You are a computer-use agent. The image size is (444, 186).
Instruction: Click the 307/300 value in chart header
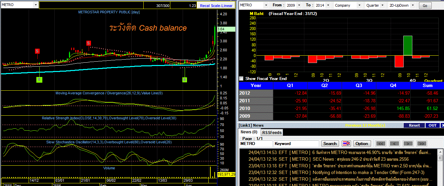pos(162,6)
